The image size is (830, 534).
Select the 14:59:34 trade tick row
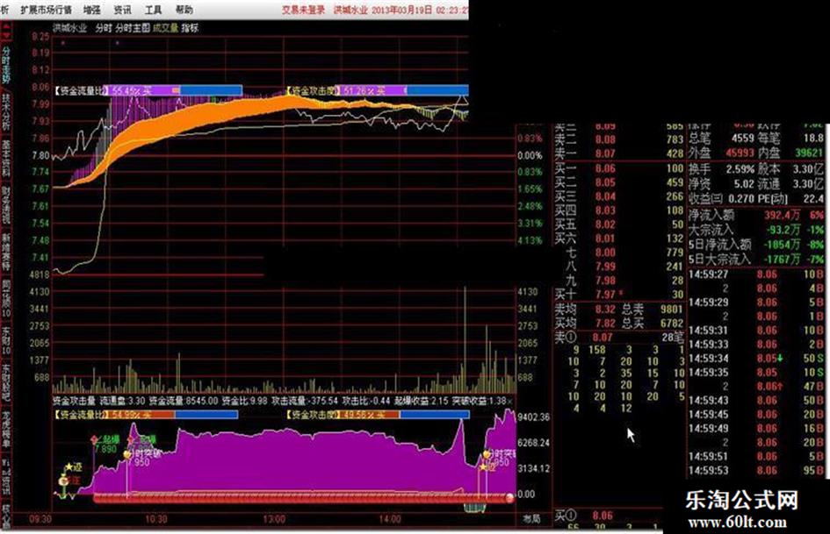[x=756, y=358]
